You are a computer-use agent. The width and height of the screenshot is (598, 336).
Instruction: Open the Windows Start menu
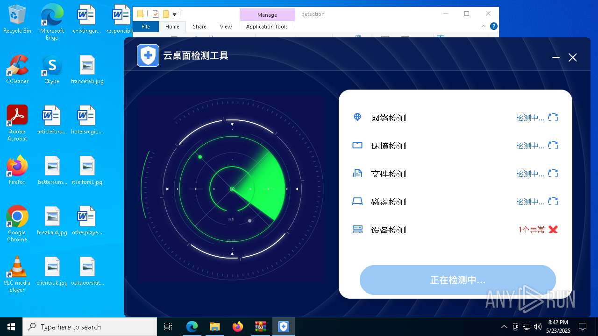[11, 327]
